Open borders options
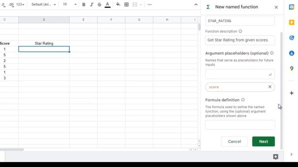The height and width of the screenshot is (167, 298). (x=126, y=5)
